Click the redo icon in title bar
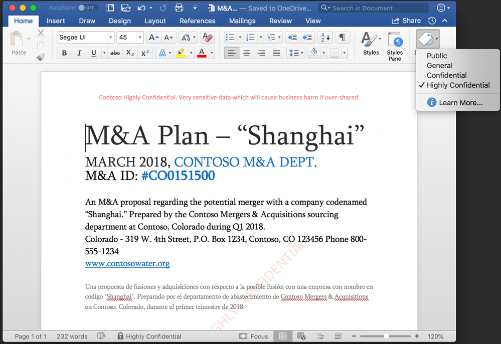 163,8
